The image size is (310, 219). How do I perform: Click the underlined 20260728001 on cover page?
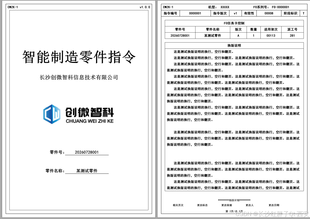pyautogui.click(x=87, y=152)
